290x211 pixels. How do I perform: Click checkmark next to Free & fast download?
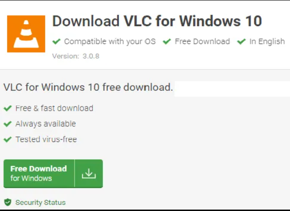click(8, 108)
